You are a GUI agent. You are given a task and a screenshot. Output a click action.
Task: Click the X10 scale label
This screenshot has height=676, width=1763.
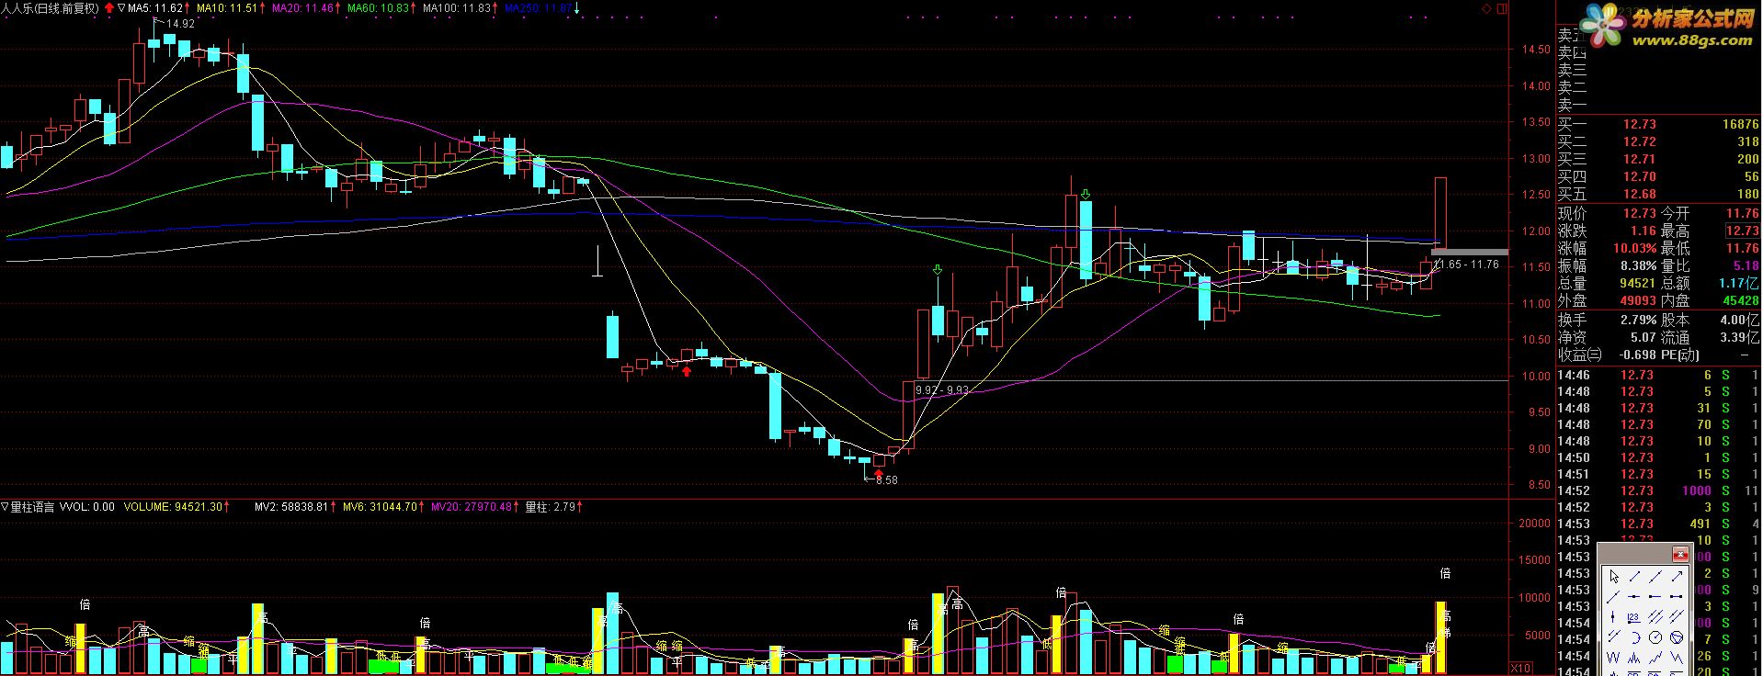(x=1520, y=668)
